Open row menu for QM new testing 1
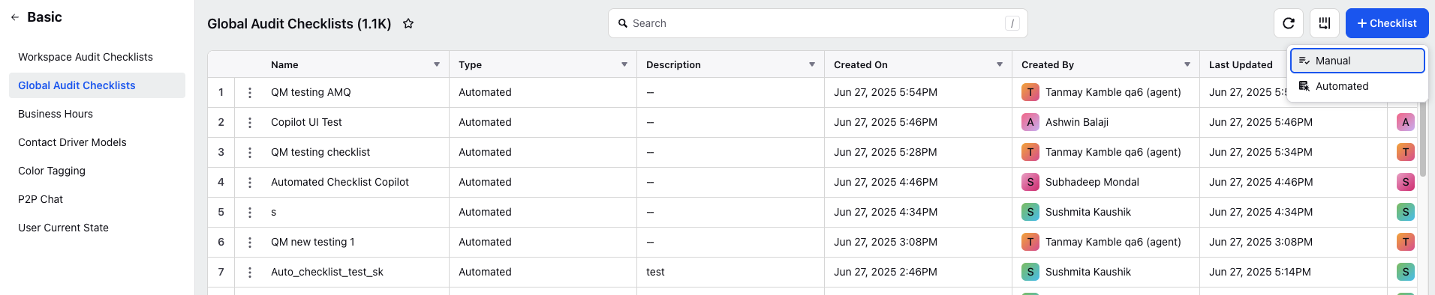Image resolution: width=1435 pixels, height=295 pixels. pos(250,243)
